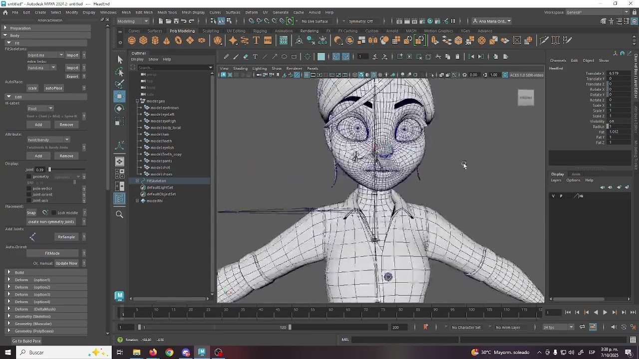Select the eraser tool in grease toolbar
The width and height of the screenshot is (639, 359).
pos(246,56)
